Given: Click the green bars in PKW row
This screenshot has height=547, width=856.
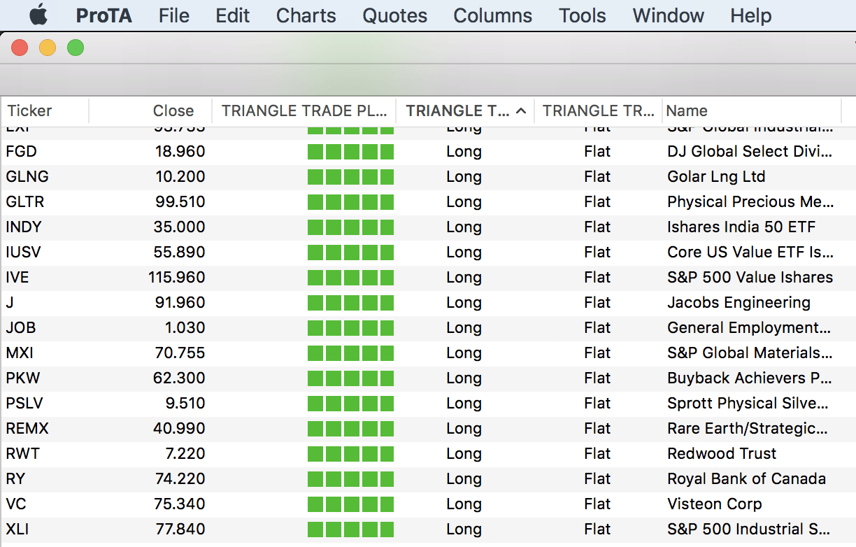Looking at the screenshot, I should click(x=350, y=378).
